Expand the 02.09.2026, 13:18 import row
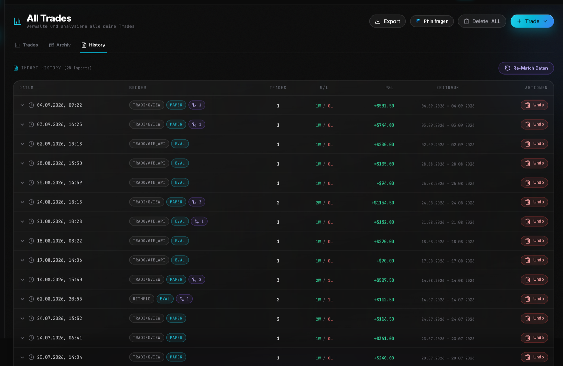The height and width of the screenshot is (366, 563). pos(23,144)
